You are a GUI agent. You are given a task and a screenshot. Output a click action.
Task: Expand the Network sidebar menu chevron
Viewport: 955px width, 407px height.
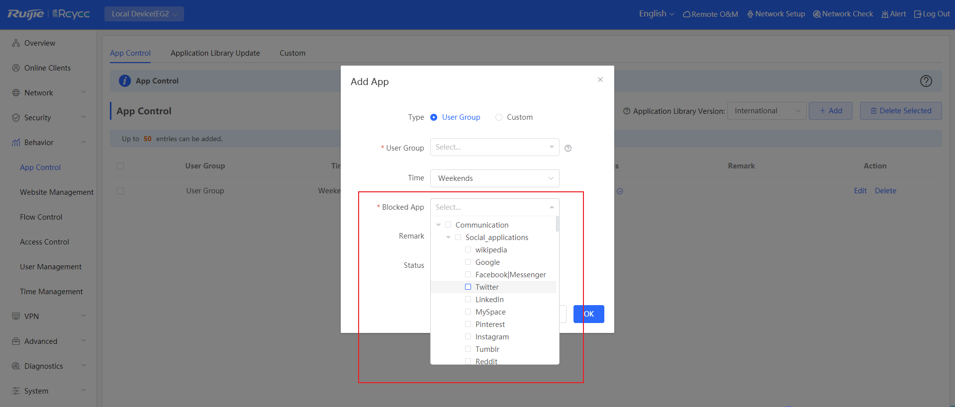tap(84, 92)
